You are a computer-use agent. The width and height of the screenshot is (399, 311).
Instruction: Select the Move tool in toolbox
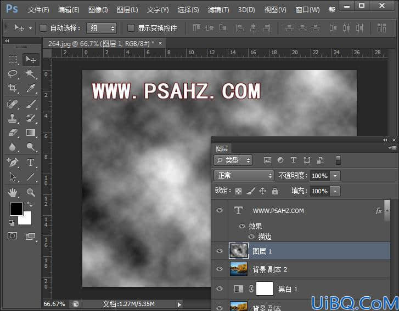coord(31,60)
